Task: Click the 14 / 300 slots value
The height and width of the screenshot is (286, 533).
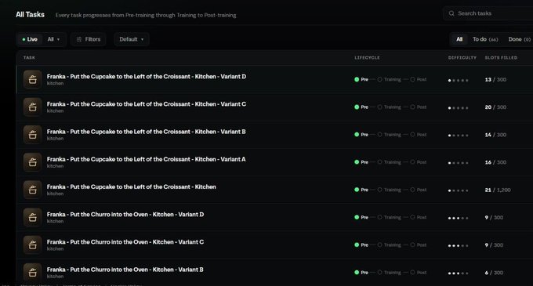Action: pyautogui.click(x=495, y=135)
